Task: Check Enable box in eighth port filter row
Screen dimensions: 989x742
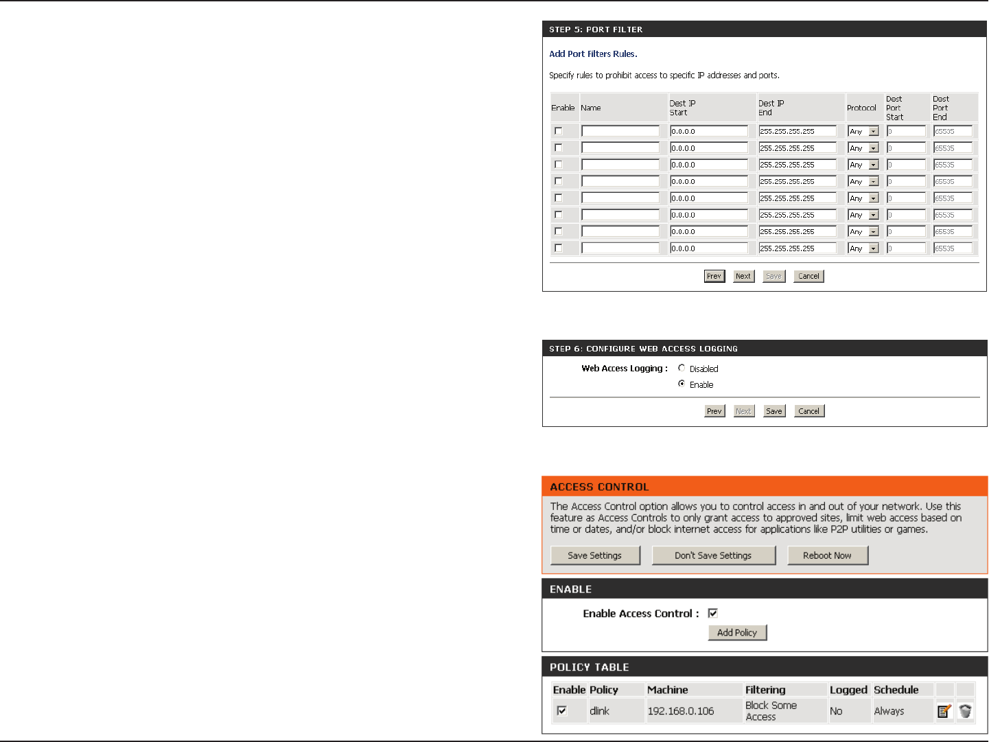Action: tap(558, 248)
